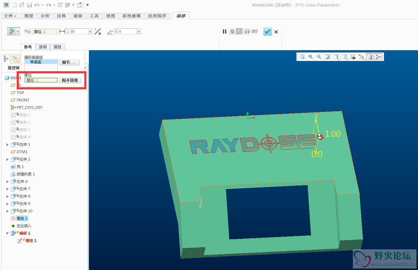Click the Repaint screen icon

coord(327,57)
